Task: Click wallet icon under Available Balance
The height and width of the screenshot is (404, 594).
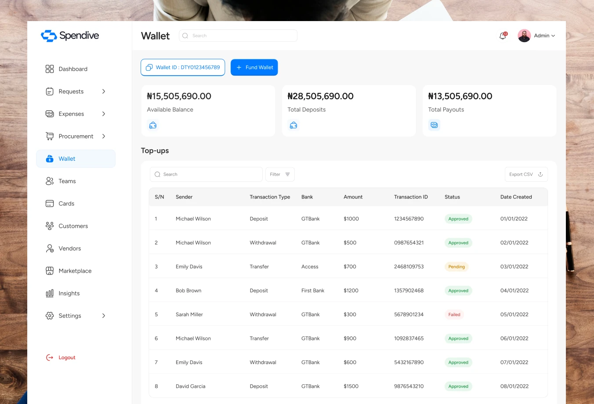Action: click(x=153, y=125)
